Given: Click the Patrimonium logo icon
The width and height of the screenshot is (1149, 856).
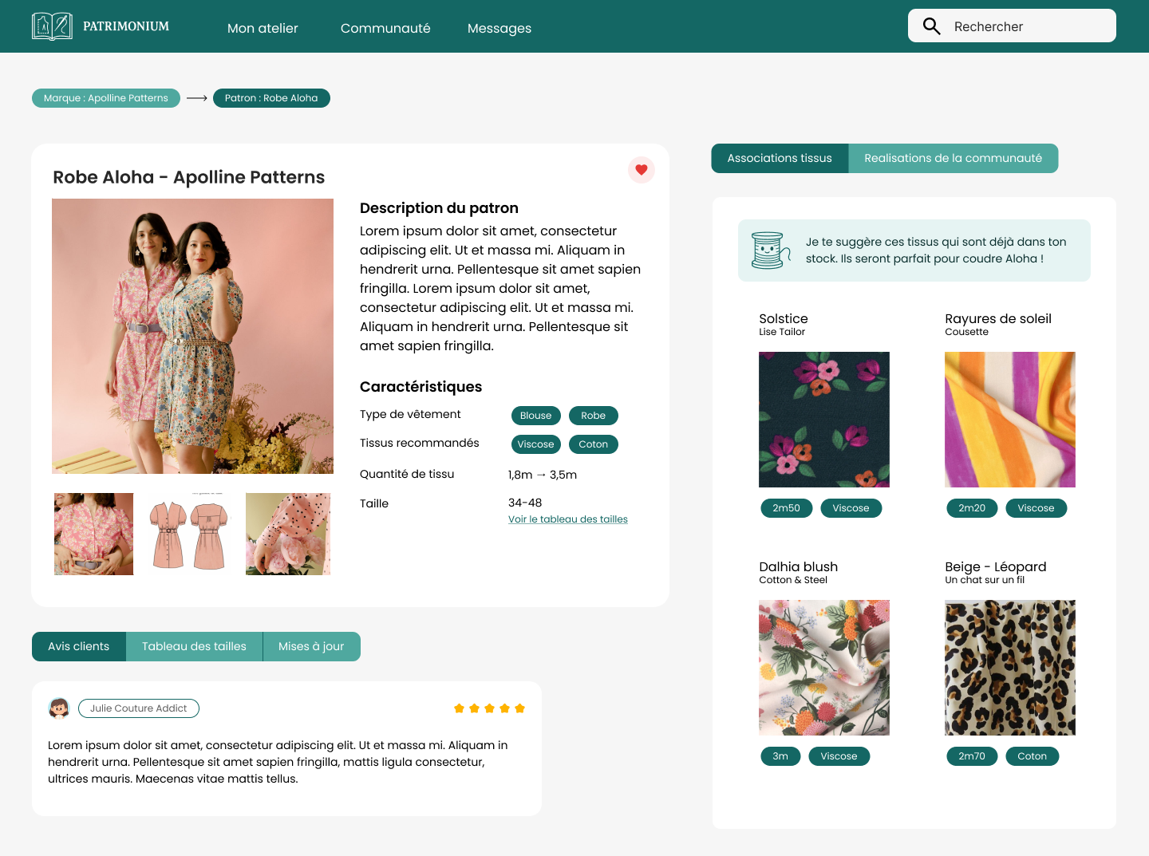Looking at the screenshot, I should 52,26.
